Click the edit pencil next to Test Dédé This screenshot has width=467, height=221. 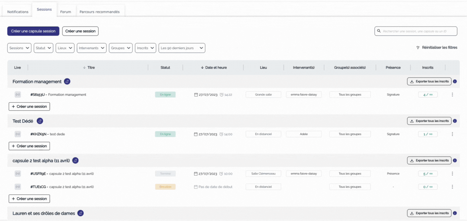[40, 121]
